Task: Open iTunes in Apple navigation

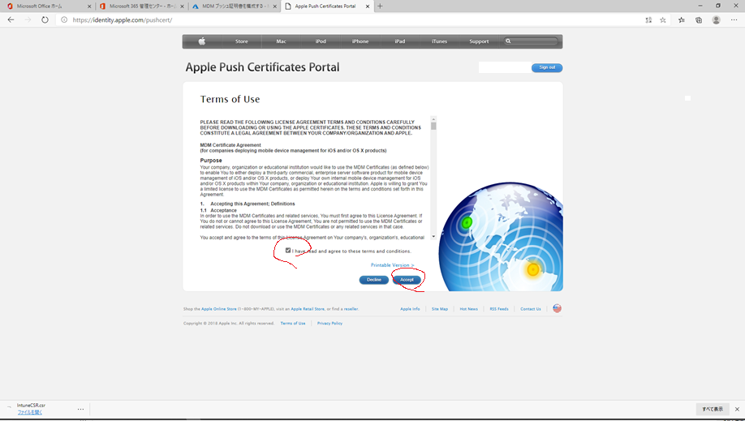Action: (x=440, y=41)
